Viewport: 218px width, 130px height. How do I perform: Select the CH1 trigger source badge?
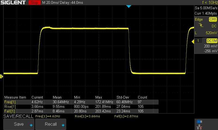pyautogui.click(x=213, y=19)
